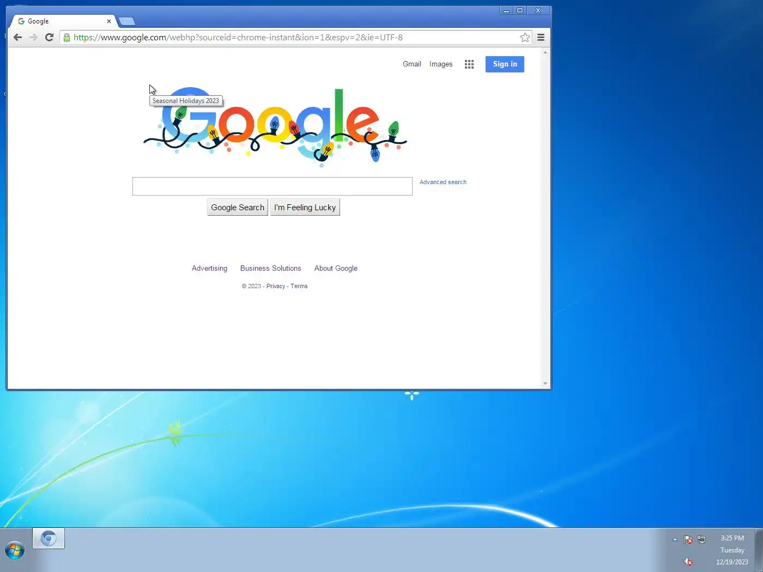Click the browser forward arrow
763x572 pixels.
click(x=33, y=37)
